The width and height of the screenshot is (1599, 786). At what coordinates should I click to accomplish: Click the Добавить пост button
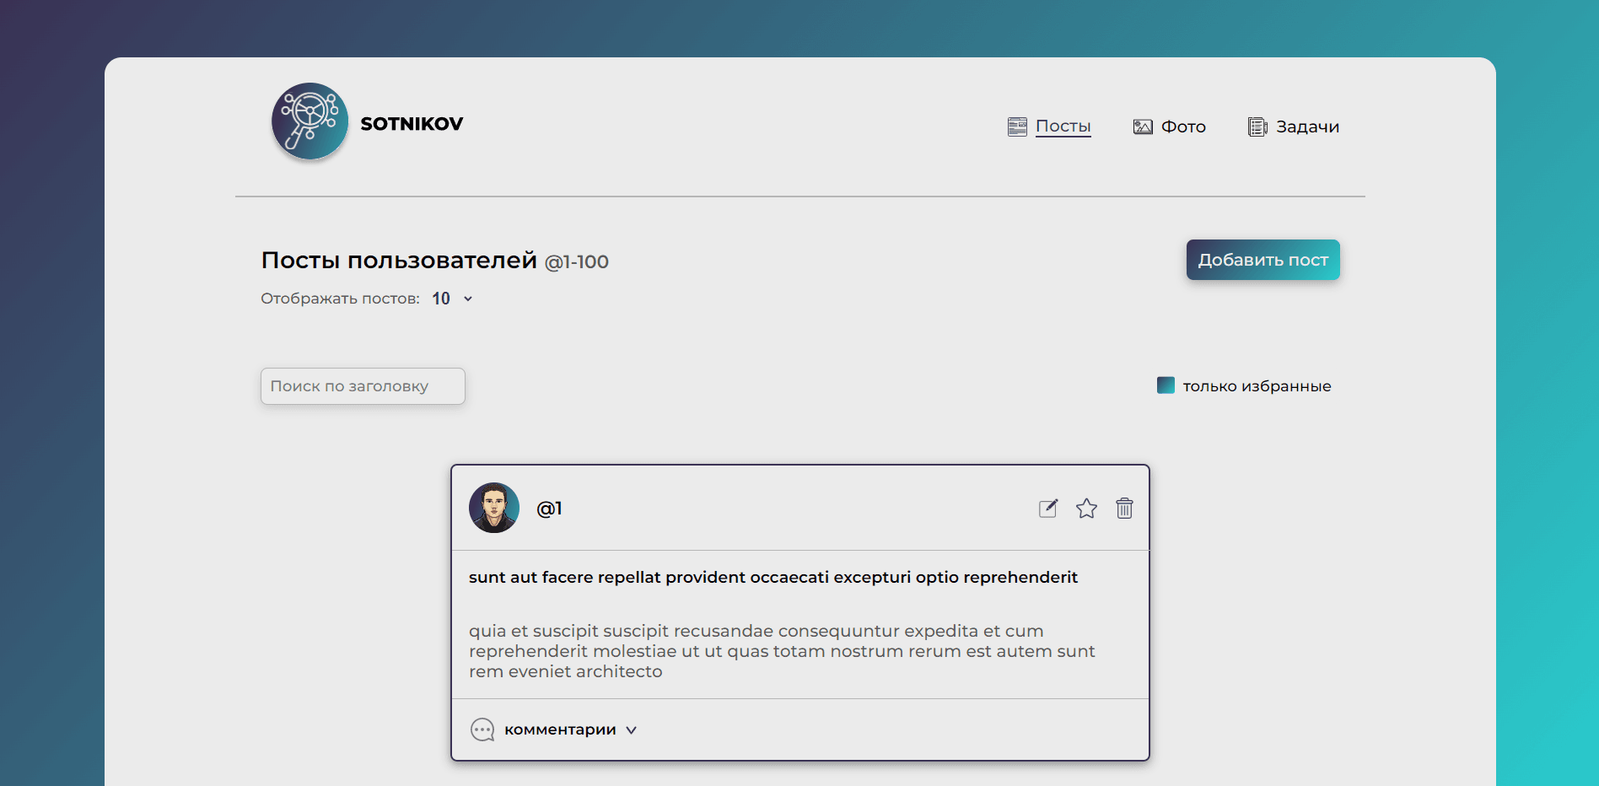pyautogui.click(x=1263, y=260)
